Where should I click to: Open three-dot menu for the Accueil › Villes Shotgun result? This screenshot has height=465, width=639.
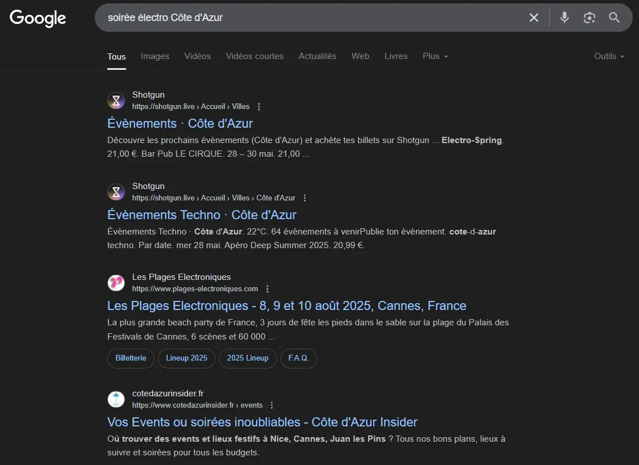pos(259,107)
